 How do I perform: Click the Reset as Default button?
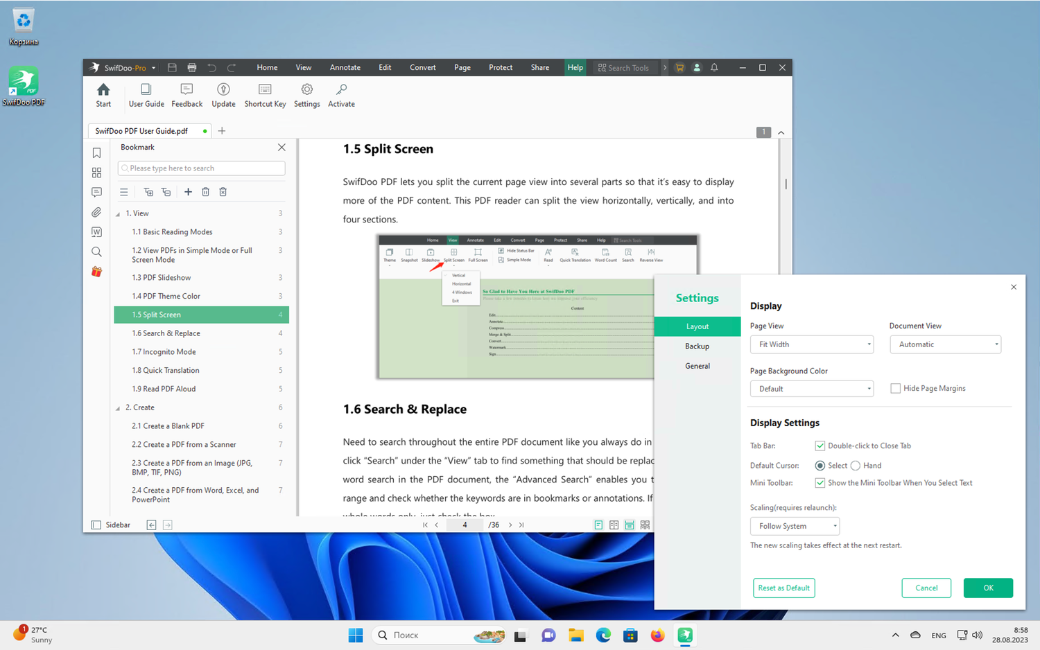784,588
